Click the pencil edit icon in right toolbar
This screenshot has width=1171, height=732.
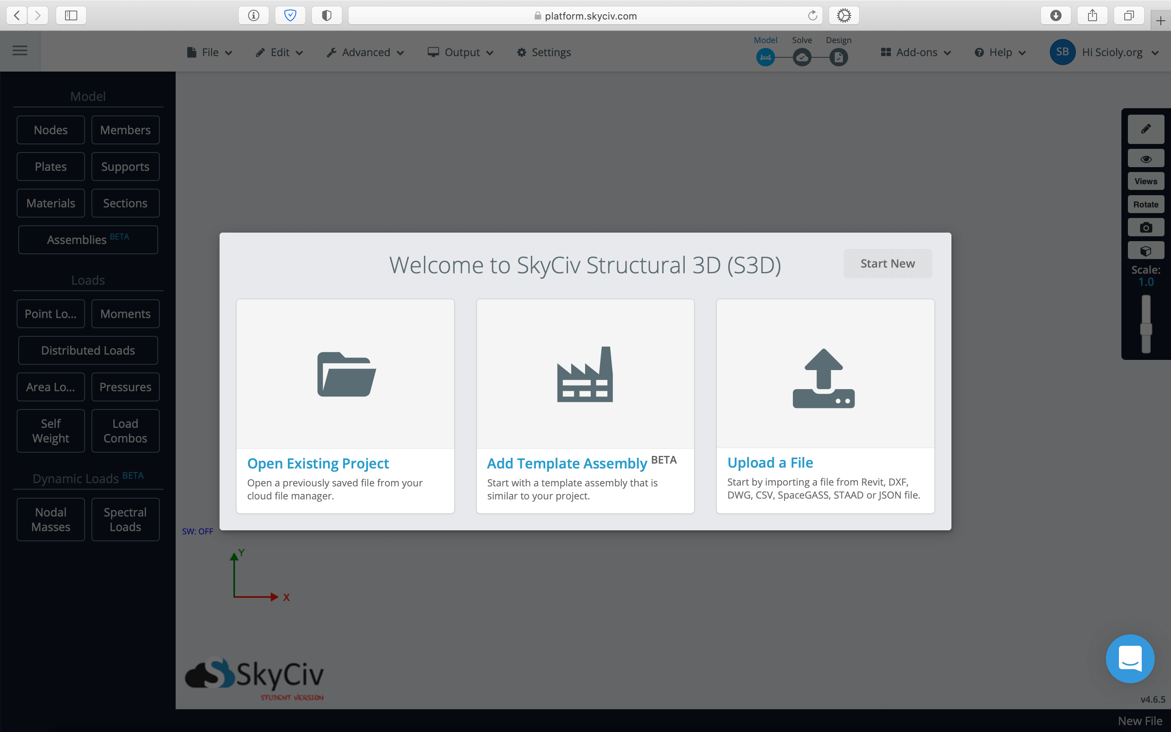pos(1145,129)
